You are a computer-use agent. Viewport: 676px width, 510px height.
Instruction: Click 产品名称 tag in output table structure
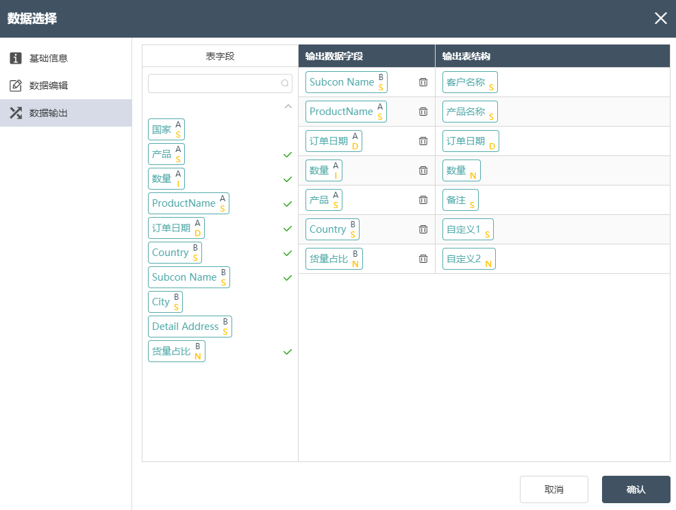pos(470,112)
